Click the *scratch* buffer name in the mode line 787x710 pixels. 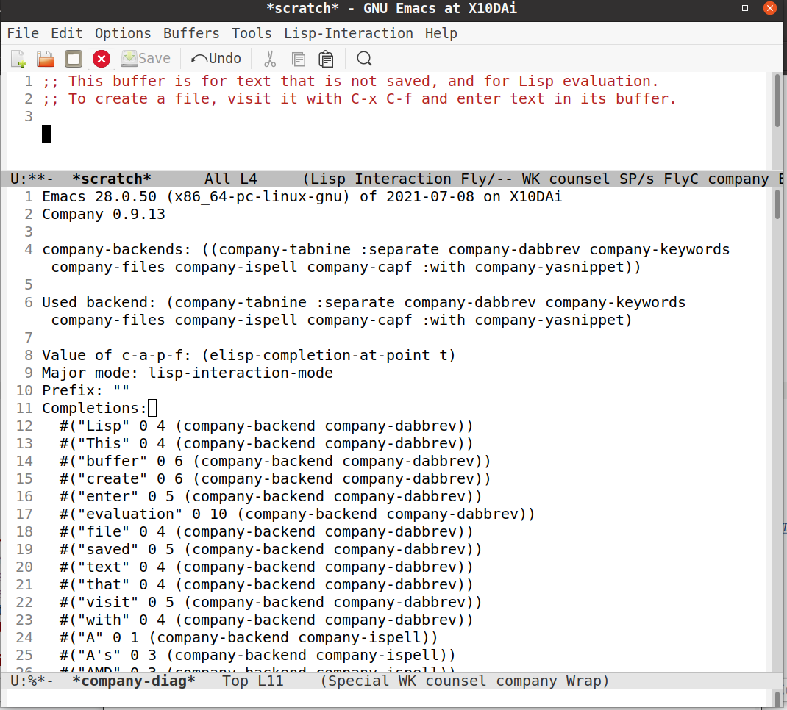(111, 178)
